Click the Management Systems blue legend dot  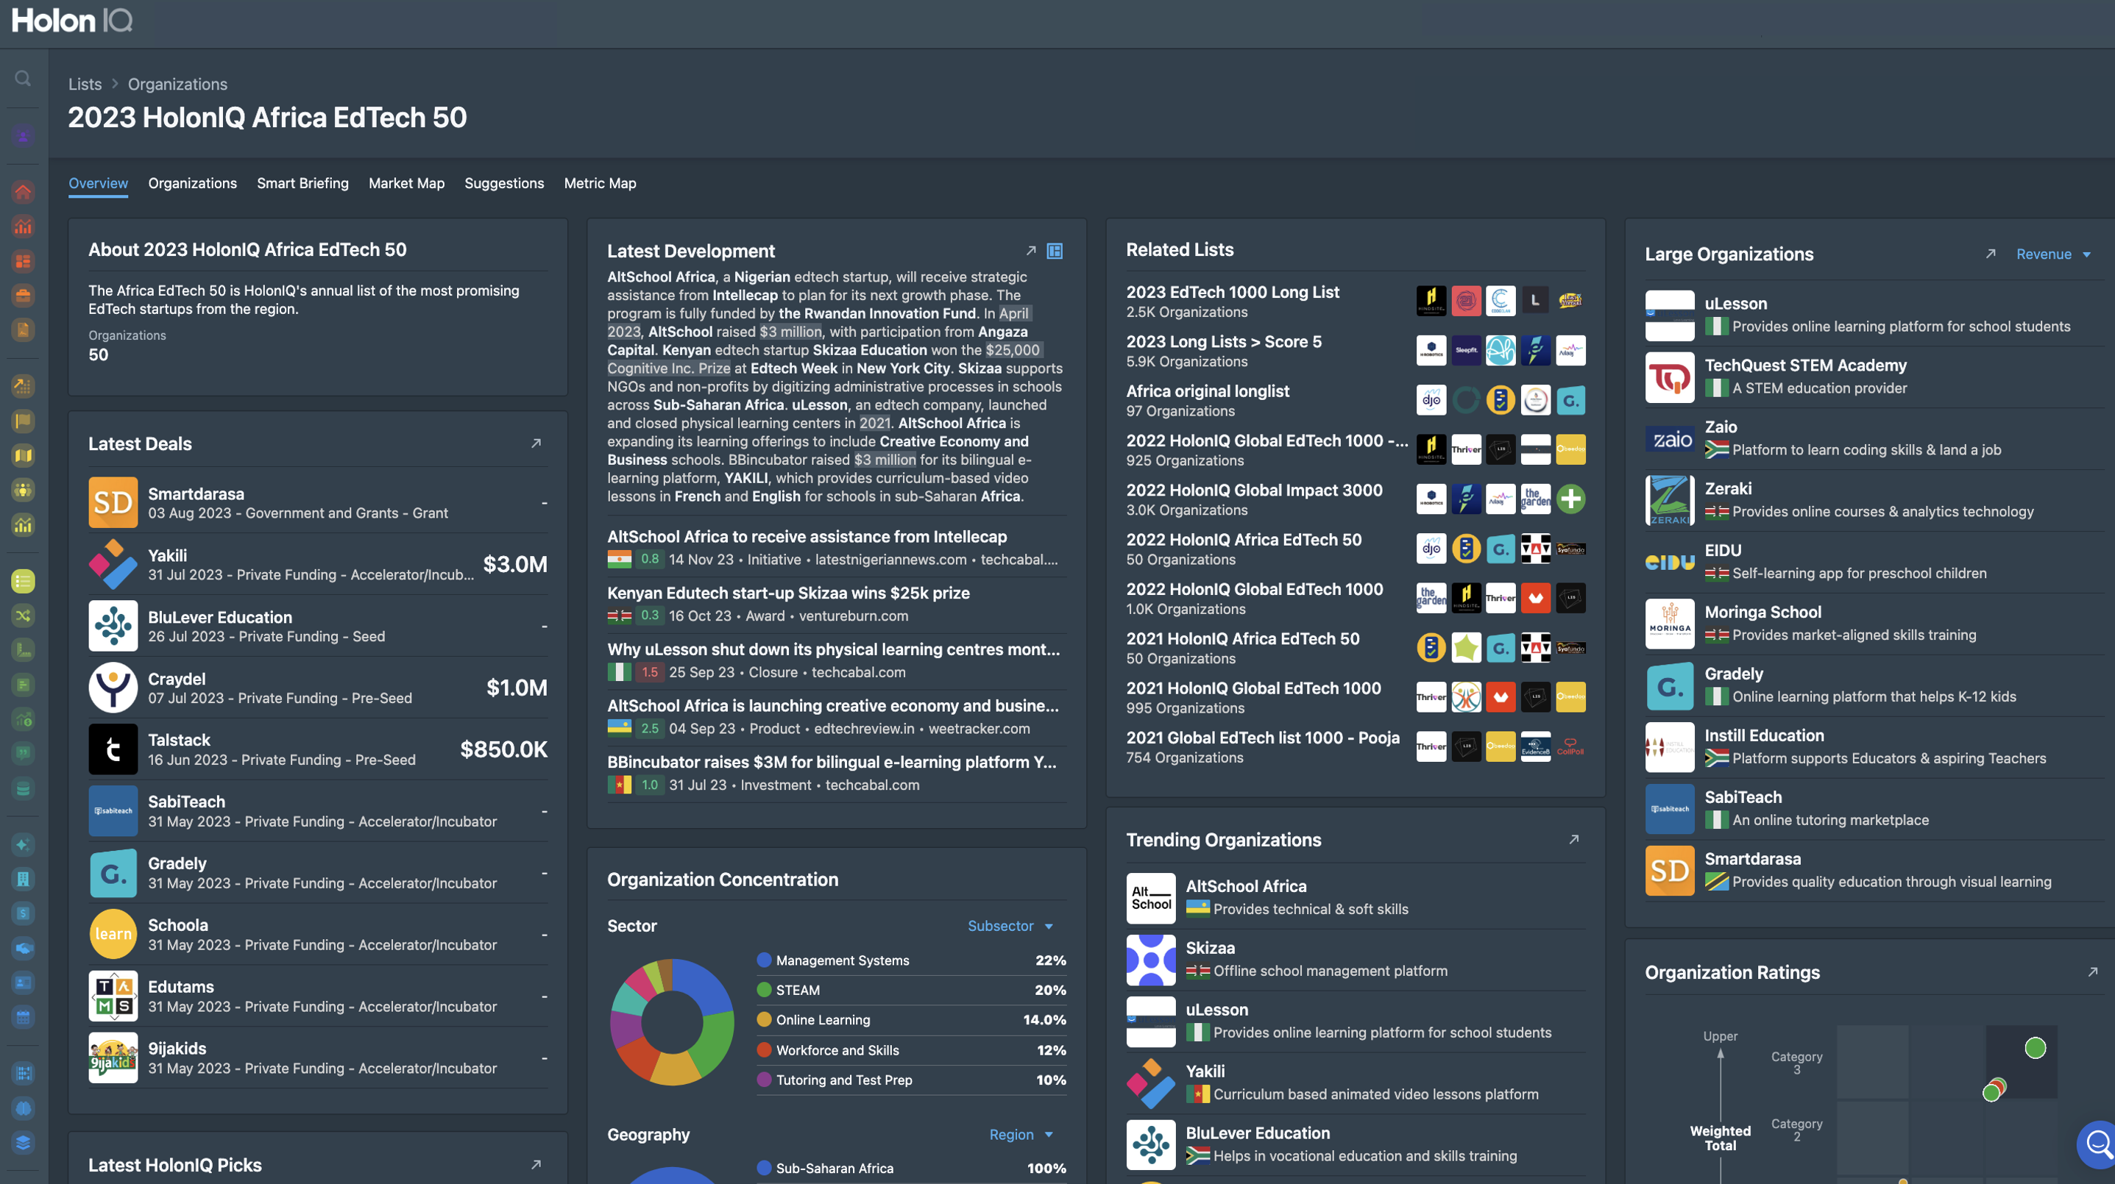point(764,960)
